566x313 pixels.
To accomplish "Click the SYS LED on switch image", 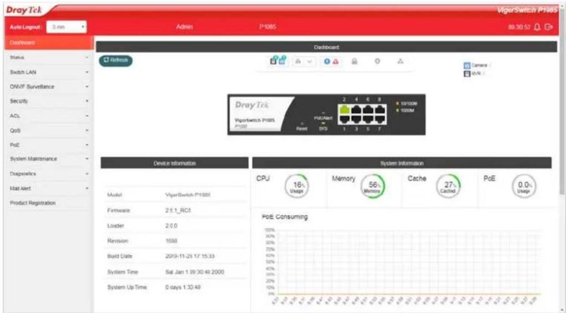I will pyautogui.click(x=324, y=124).
